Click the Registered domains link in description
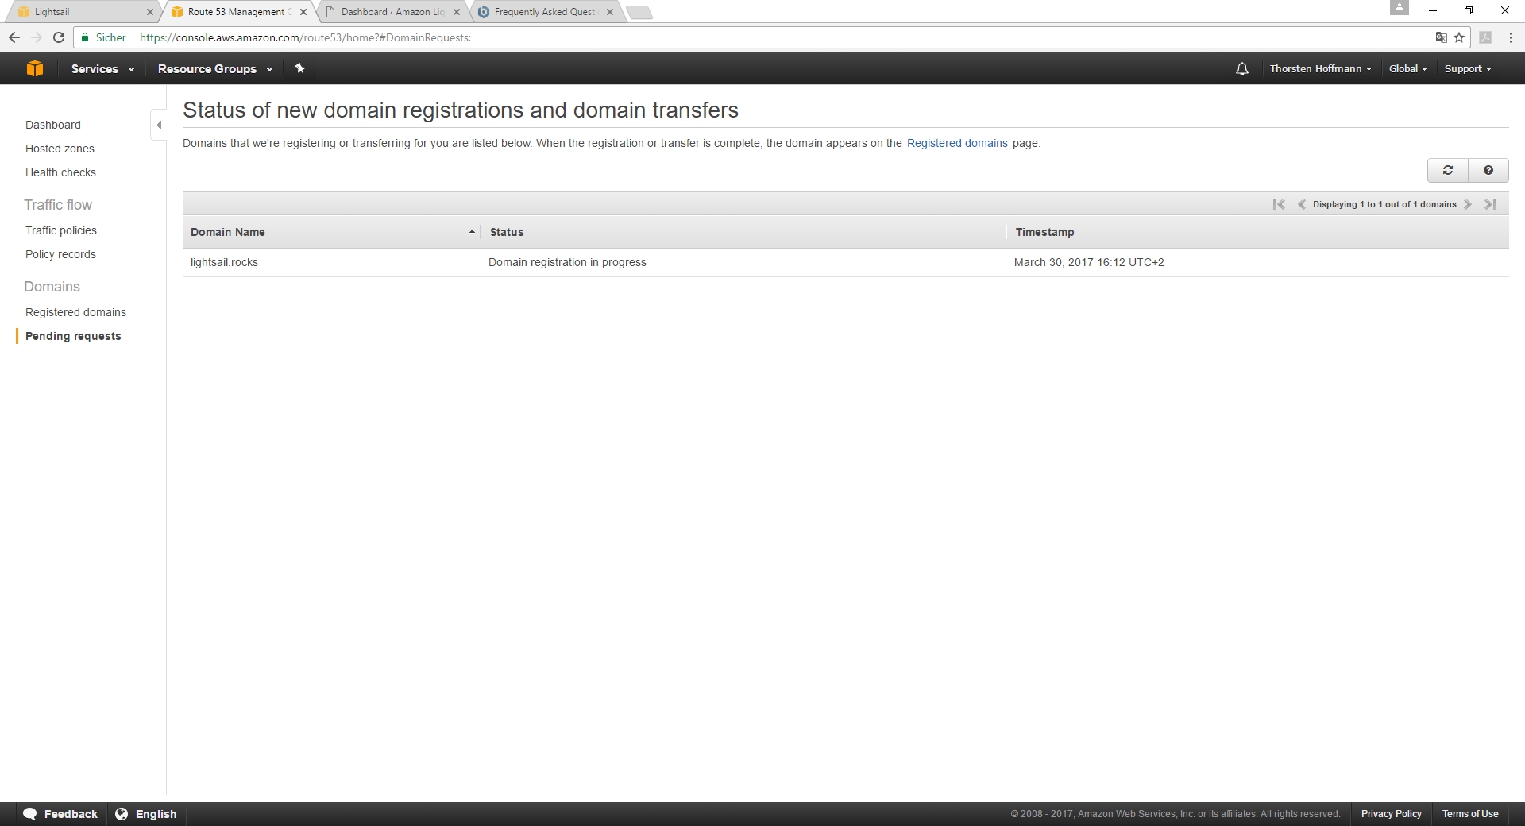This screenshot has width=1525, height=826. click(x=957, y=143)
